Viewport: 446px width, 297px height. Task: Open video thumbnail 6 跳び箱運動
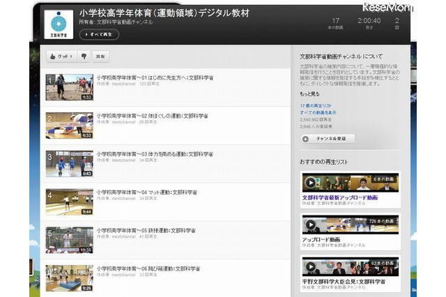[70, 278]
